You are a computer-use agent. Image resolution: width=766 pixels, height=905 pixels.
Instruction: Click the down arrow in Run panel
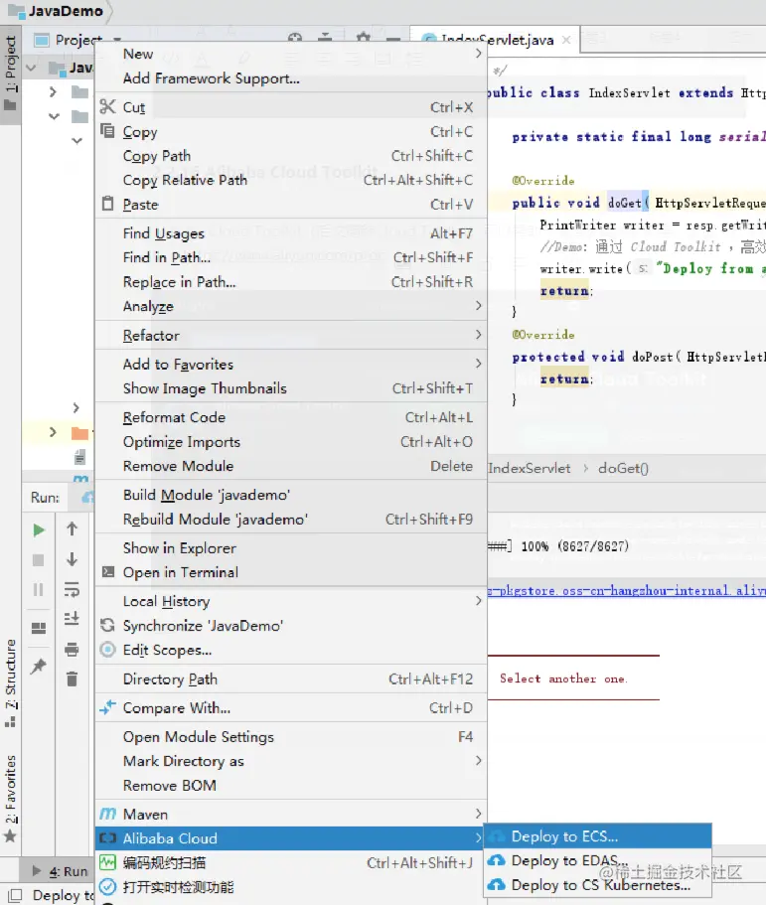[73, 558]
